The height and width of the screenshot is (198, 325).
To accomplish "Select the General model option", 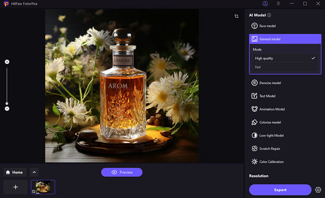I will [285, 39].
